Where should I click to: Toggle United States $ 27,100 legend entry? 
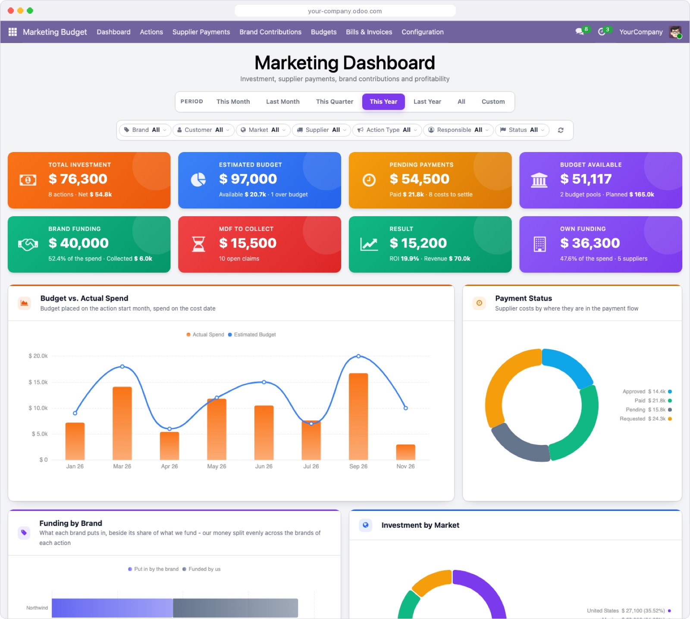point(629,611)
